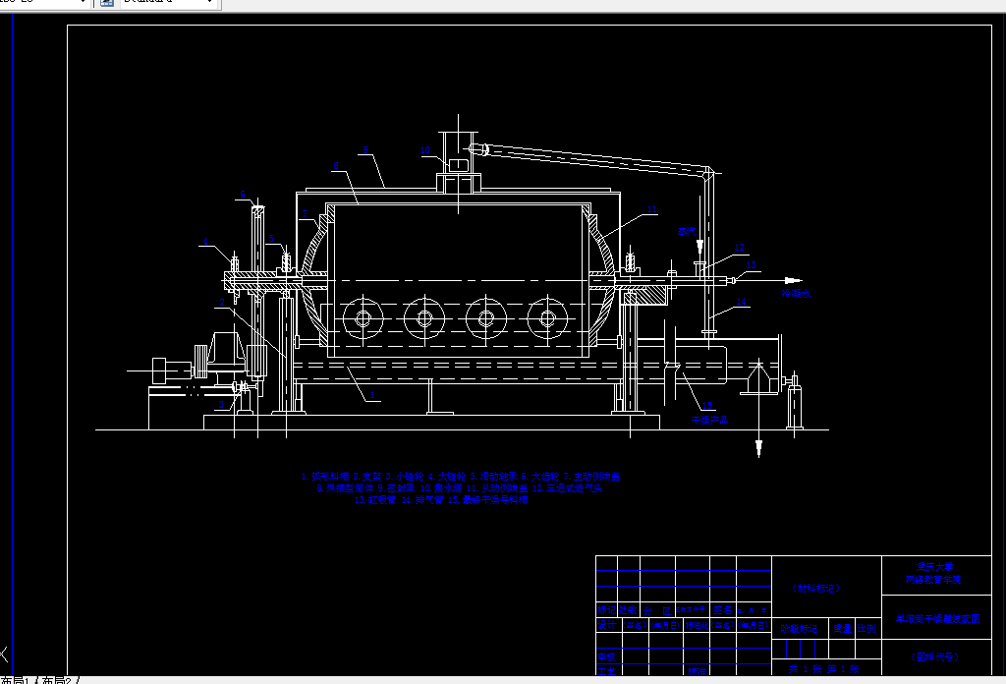Click the style manager icon between the dropdowns
This screenshot has height=684, width=1006.
pyautogui.click(x=107, y=3)
